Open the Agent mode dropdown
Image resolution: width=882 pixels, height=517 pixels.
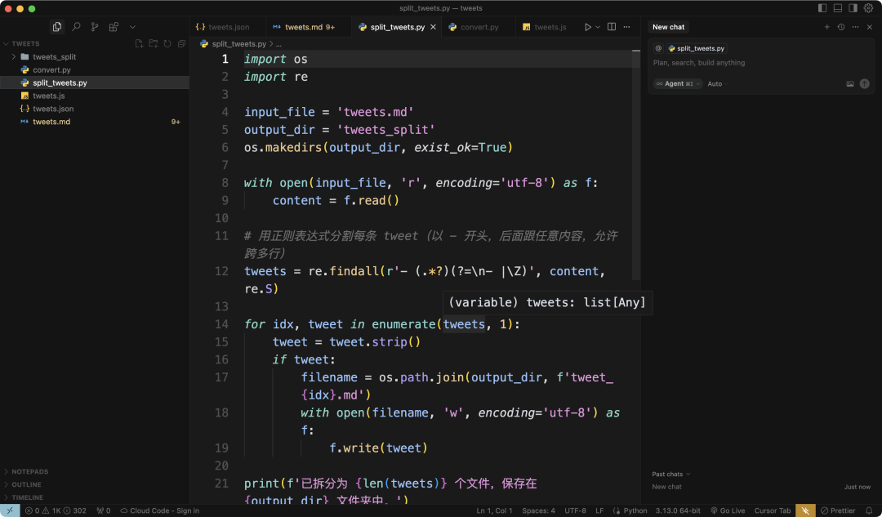[678, 84]
